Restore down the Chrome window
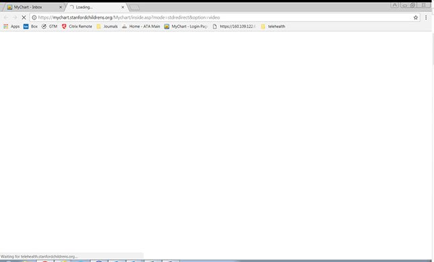Image resolution: width=434 pixels, height=262 pixels. [412, 5]
